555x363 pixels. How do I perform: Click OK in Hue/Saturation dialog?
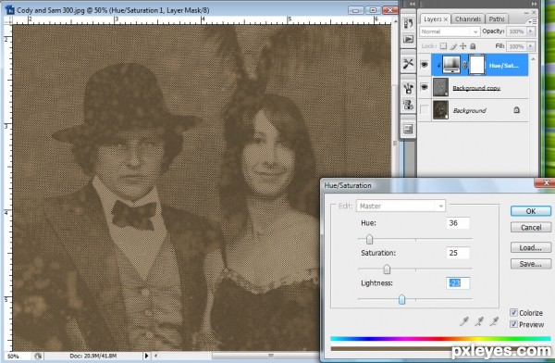point(531,211)
